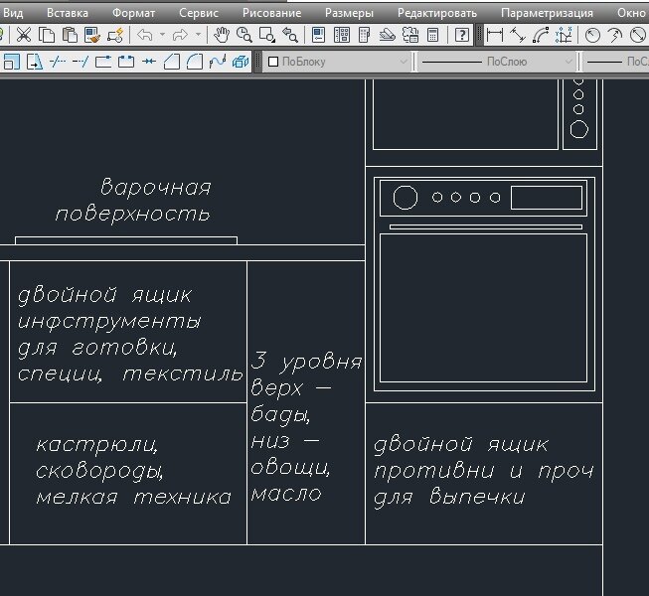Viewport: 649px width, 596px height.
Task: Click the Copy icon
Action: point(47,35)
